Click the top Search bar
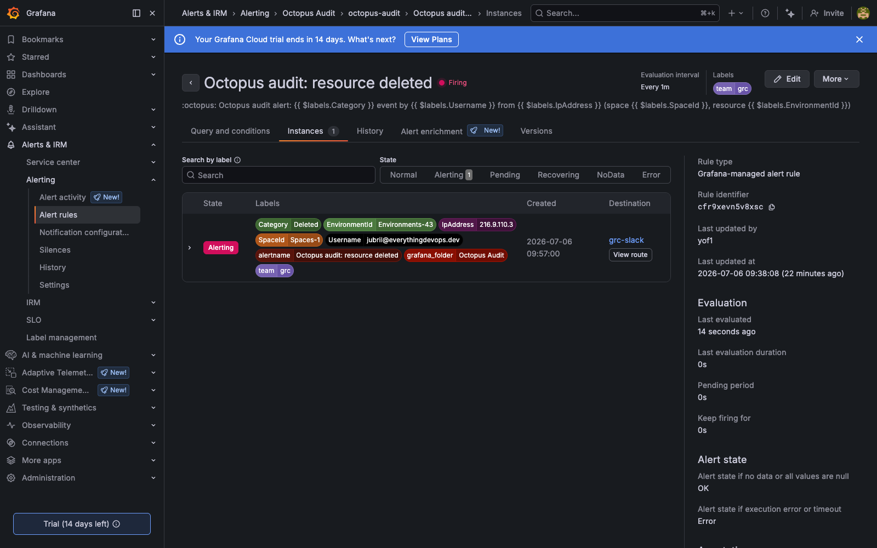This screenshot has height=548, width=877. click(x=626, y=13)
